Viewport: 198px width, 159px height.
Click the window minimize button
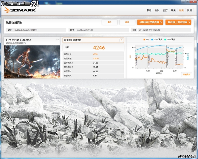(x=183, y=1)
